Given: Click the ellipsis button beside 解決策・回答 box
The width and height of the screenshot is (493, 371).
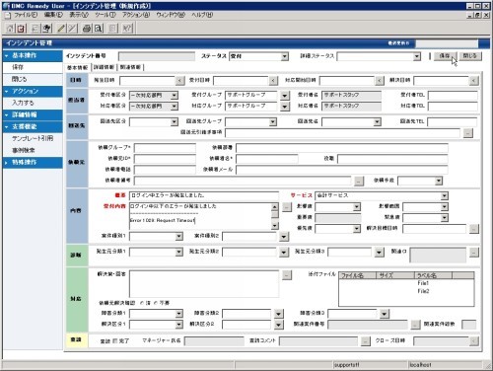Looking at the screenshot, I should [x=287, y=275].
